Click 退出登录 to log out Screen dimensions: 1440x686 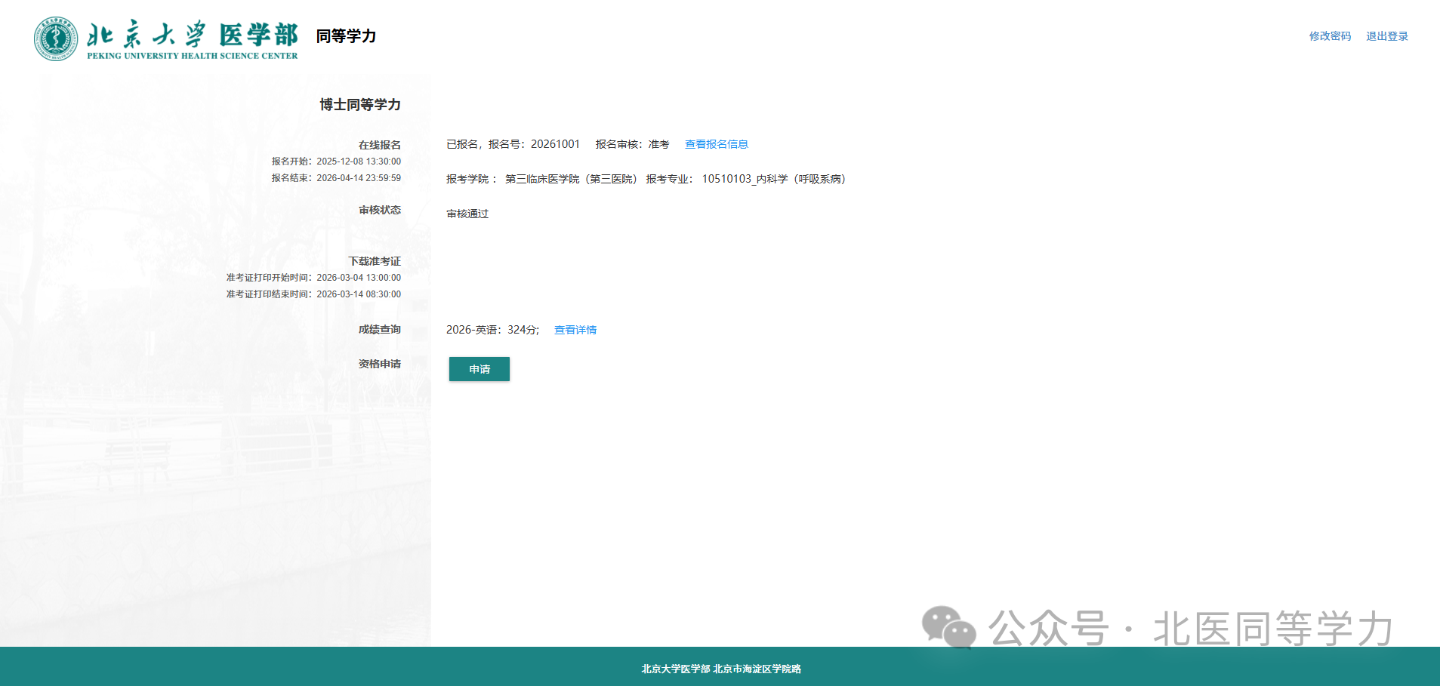pyautogui.click(x=1386, y=35)
